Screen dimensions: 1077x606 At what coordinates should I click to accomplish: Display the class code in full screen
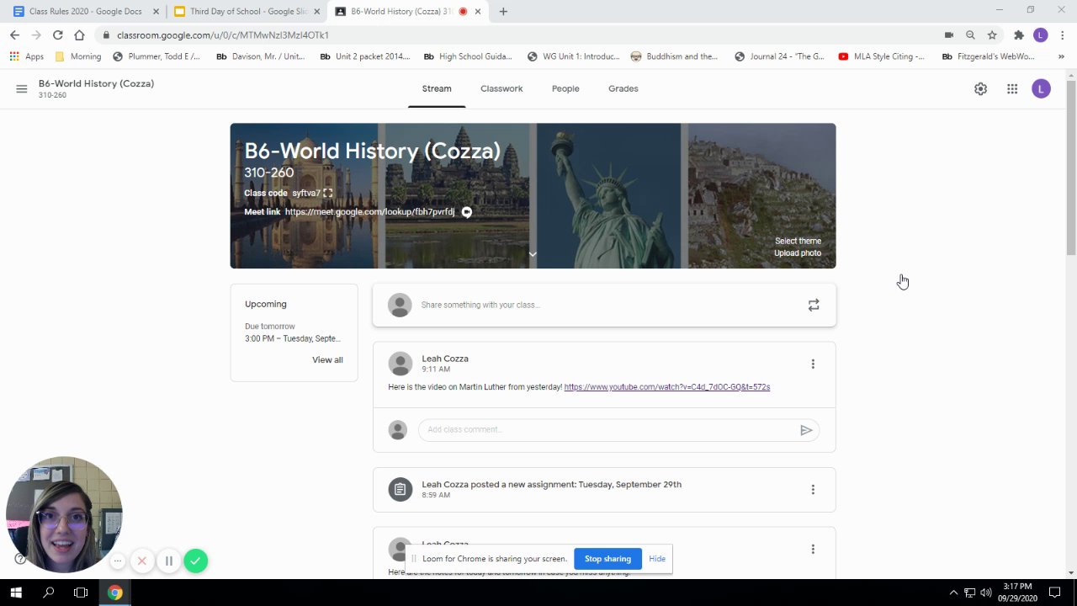tap(328, 193)
